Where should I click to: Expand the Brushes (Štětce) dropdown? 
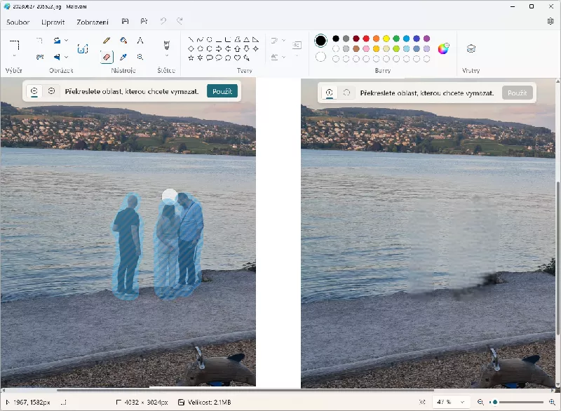(x=166, y=56)
